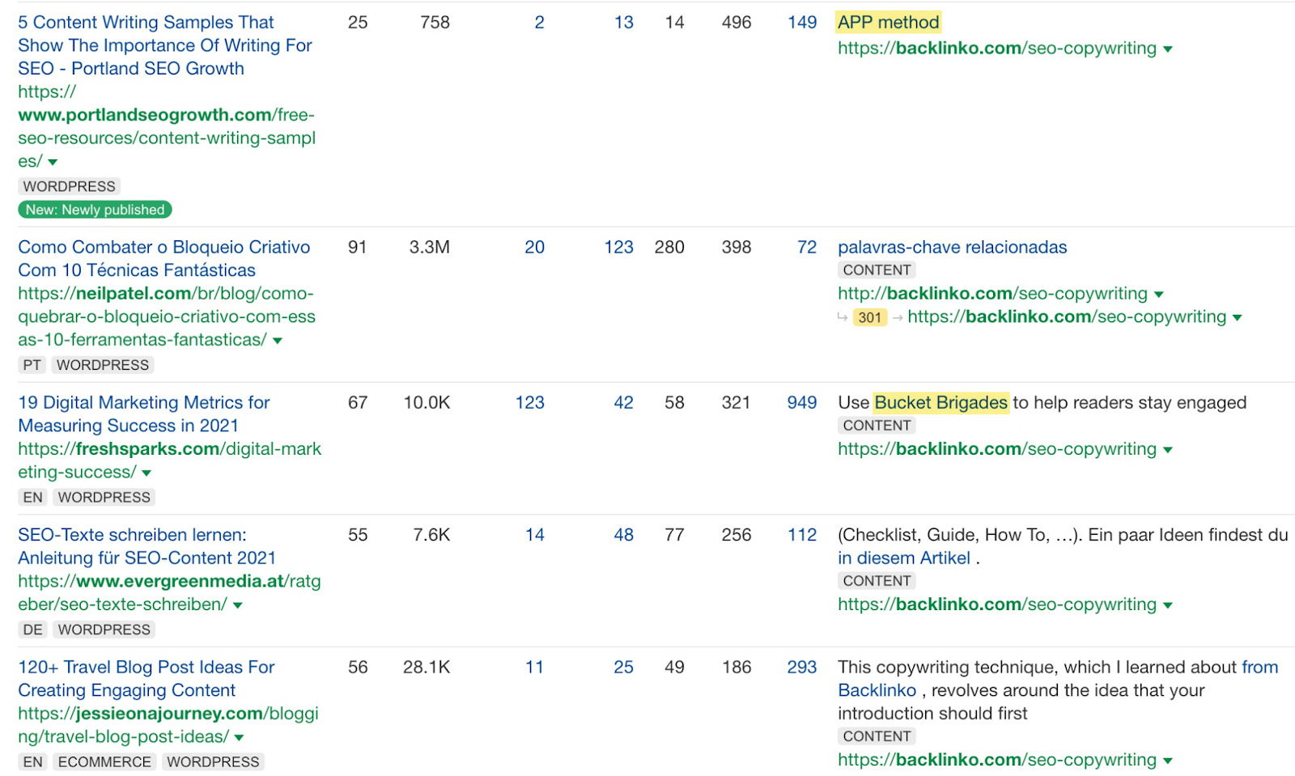Click the ECOMMERCE tag label
The width and height of the screenshot is (1295, 776).
click(104, 761)
